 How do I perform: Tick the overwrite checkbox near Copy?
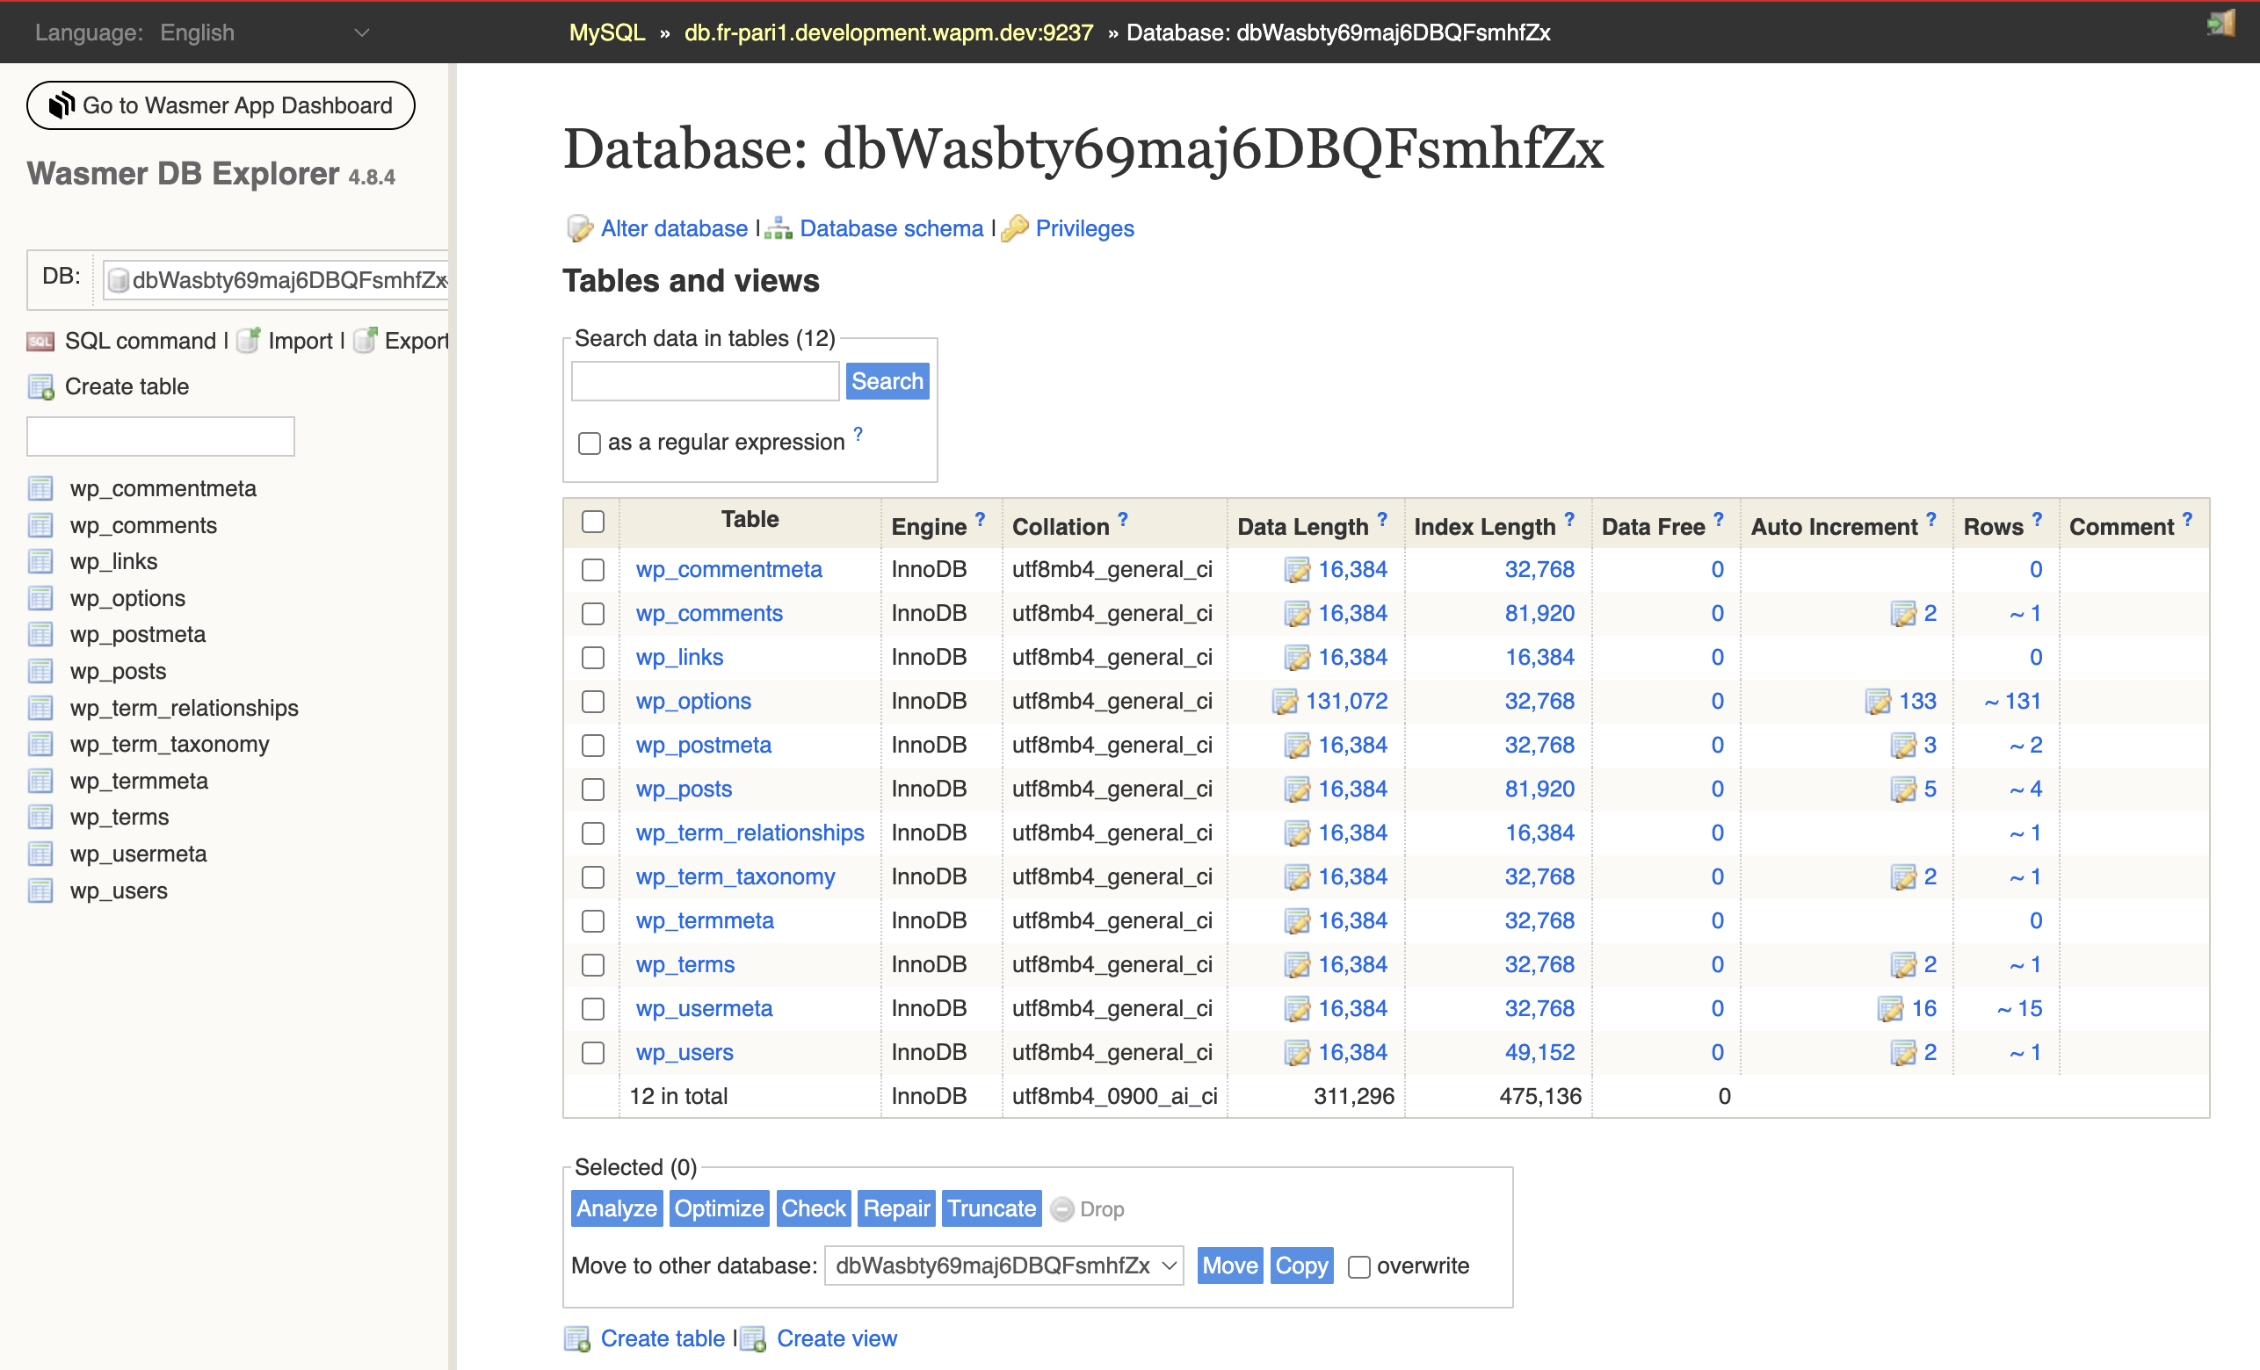1358,1266
